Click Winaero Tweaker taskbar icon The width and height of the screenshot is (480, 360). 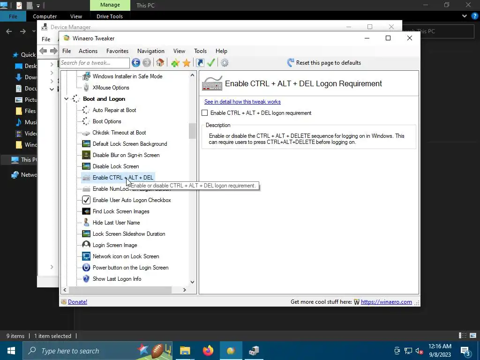(x=231, y=351)
